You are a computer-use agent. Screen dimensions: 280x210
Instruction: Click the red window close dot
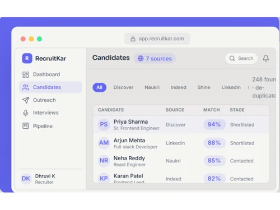[x=23, y=39]
